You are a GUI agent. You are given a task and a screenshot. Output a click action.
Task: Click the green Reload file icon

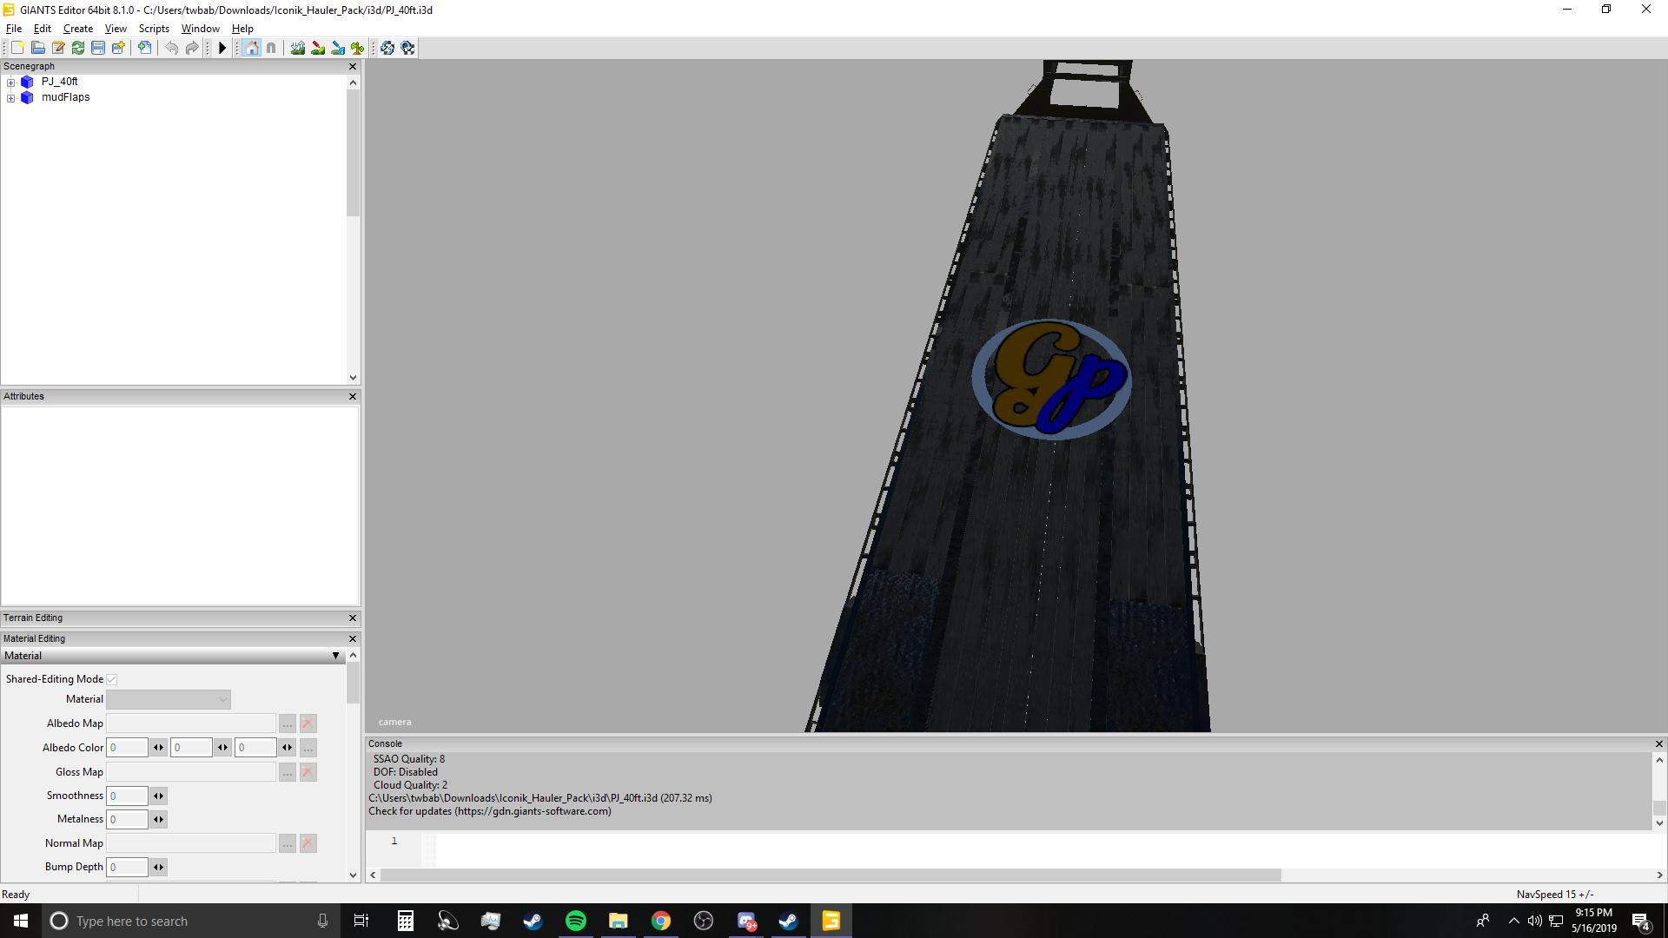(x=78, y=49)
